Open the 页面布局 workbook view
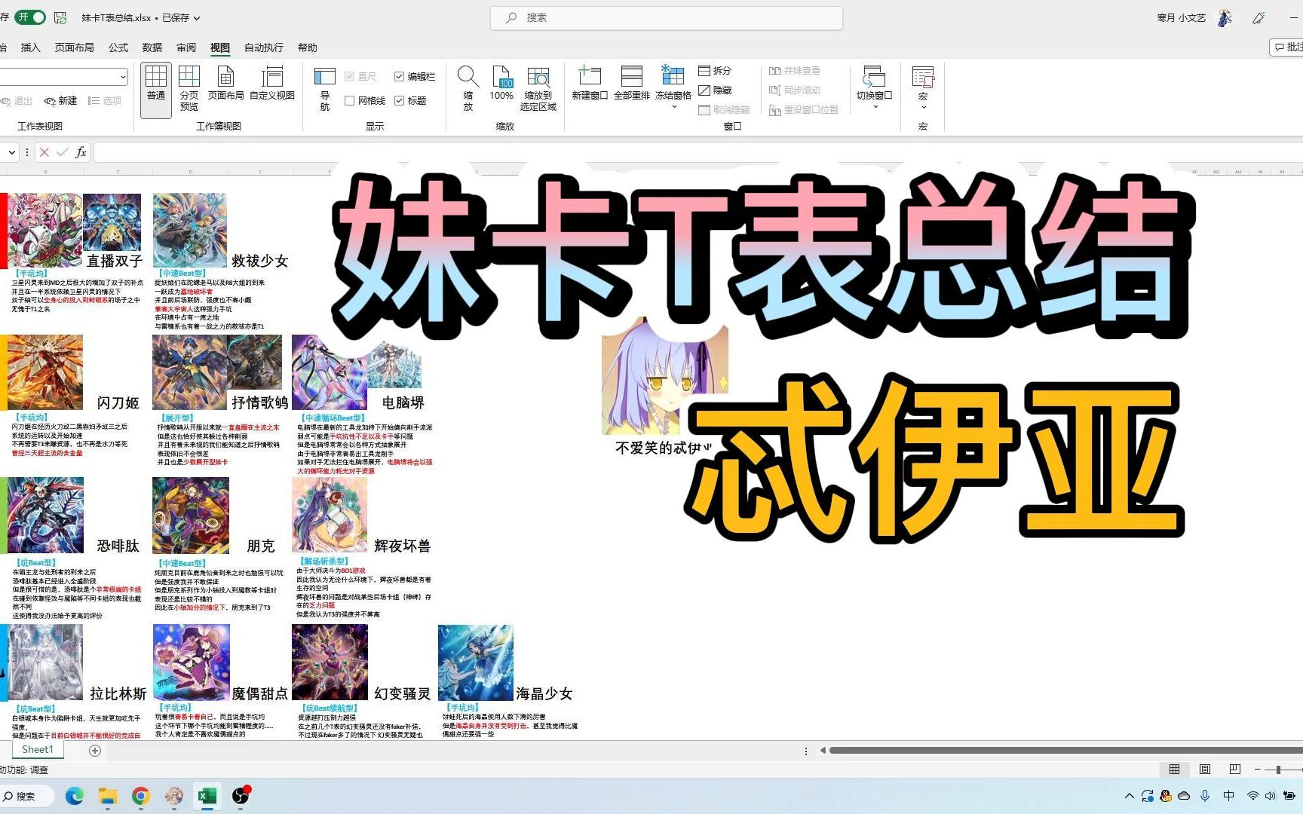 pos(225,83)
